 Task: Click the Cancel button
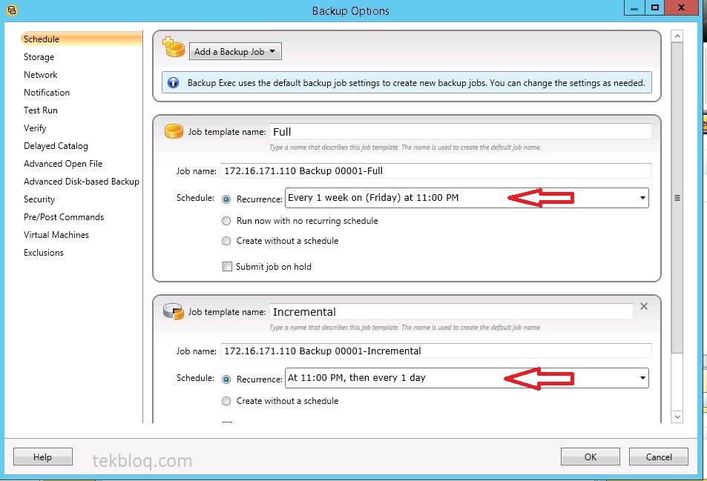pyautogui.click(x=659, y=457)
